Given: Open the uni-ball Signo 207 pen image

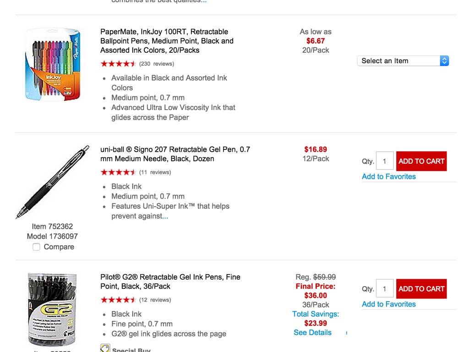Looking at the screenshot, I should point(53,181).
